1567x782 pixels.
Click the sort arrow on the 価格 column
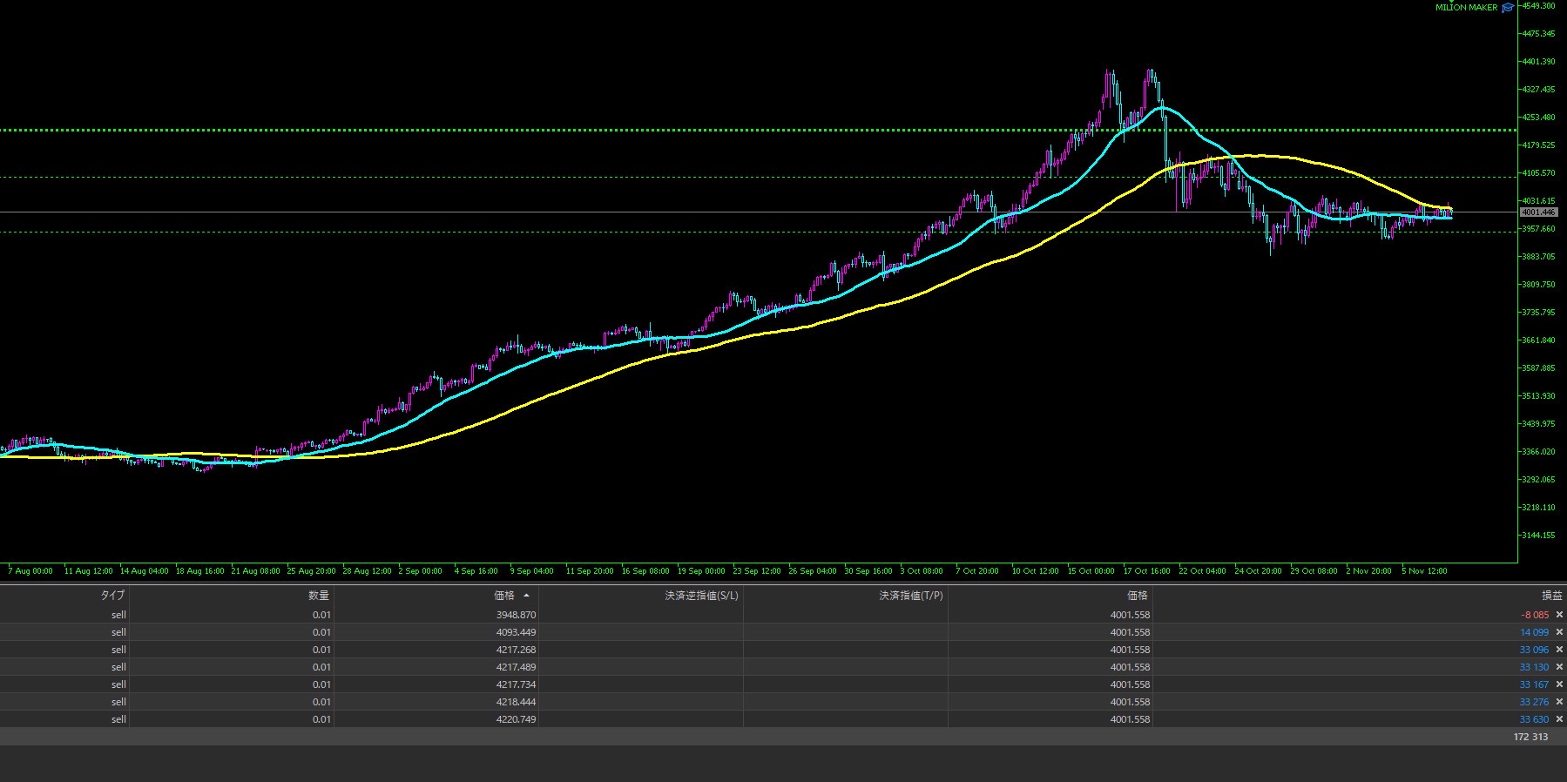pos(526,596)
